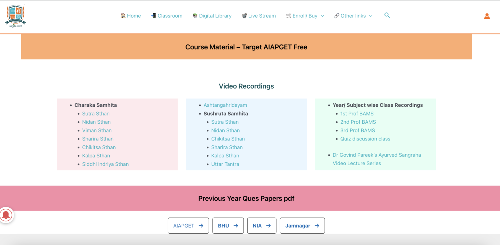
Task: Open Sutra Sthan under Charaka Samhita
Action: tap(96, 113)
